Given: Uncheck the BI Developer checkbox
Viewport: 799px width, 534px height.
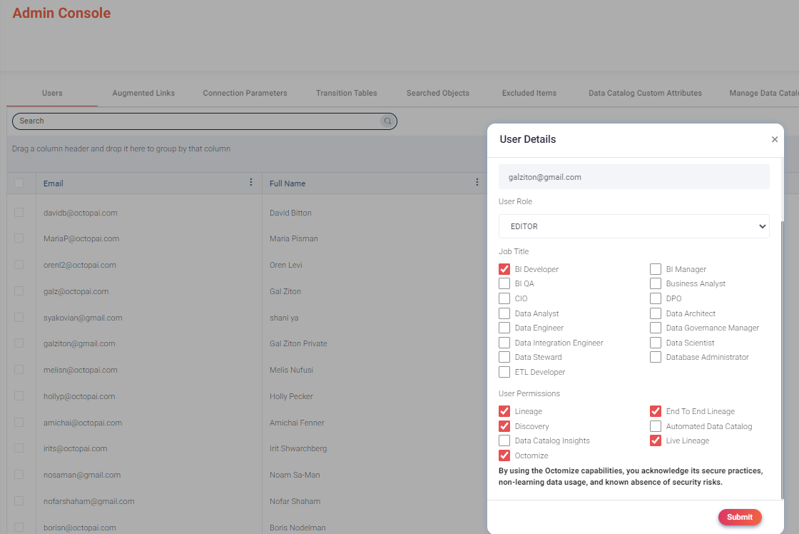Looking at the screenshot, I should pos(504,269).
